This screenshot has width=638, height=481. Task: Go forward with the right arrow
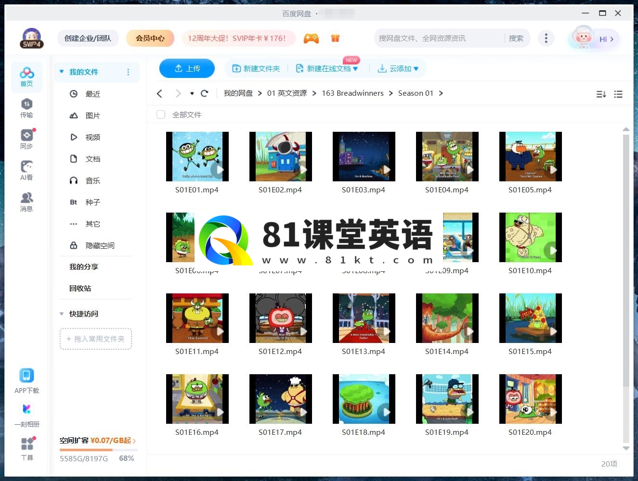[x=178, y=93]
